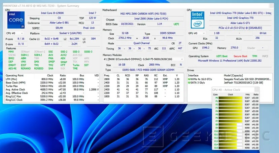This screenshot has height=153, width=279.
Task: Click the green status icon for SATA drive
Action: click(x=189, y=83)
